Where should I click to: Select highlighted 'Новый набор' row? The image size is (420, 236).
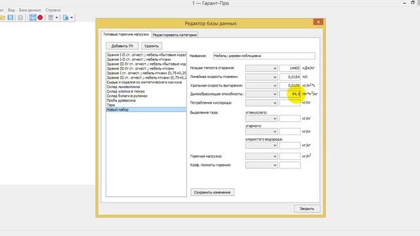click(146, 109)
